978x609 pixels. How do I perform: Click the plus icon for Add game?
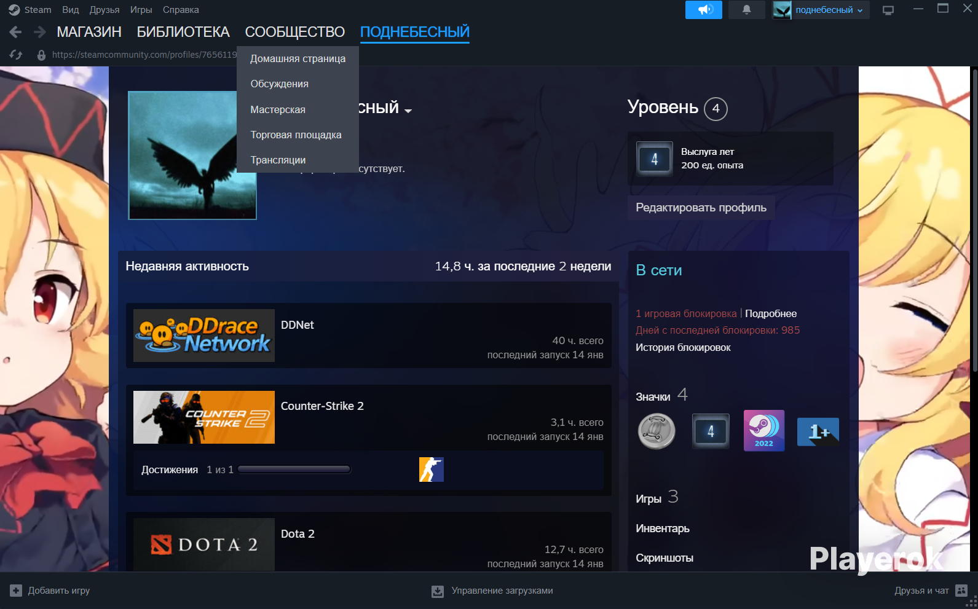click(x=16, y=591)
